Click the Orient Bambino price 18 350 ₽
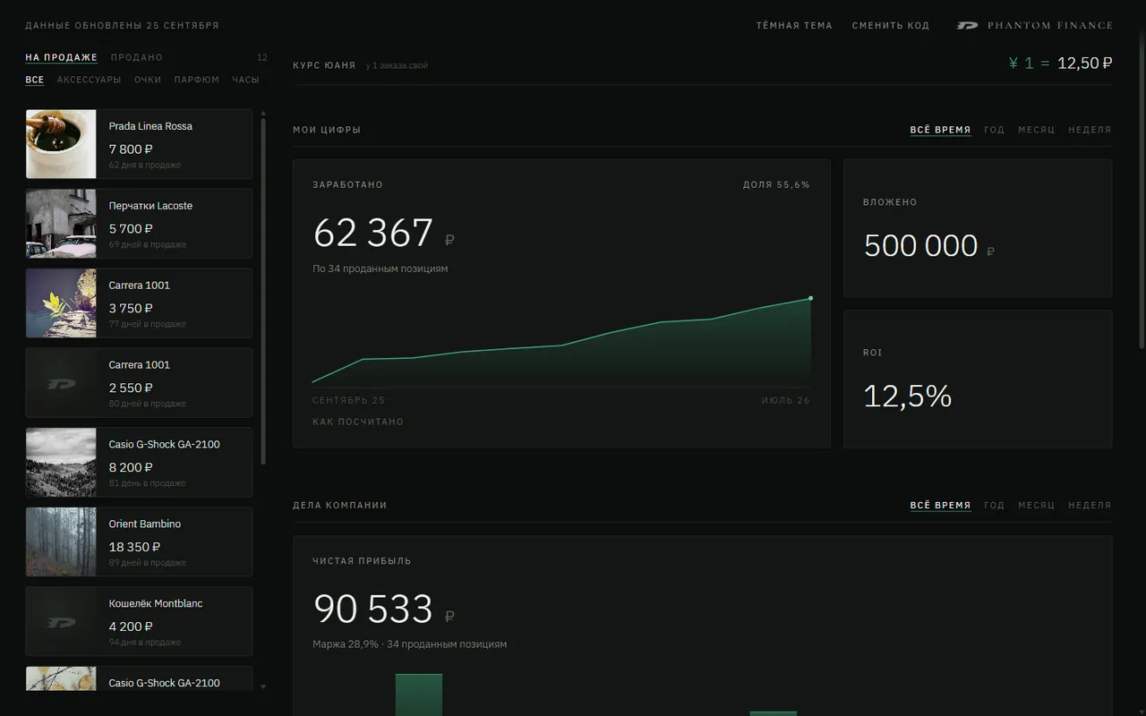The image size is (1146, 716). (x=134, y=548)
